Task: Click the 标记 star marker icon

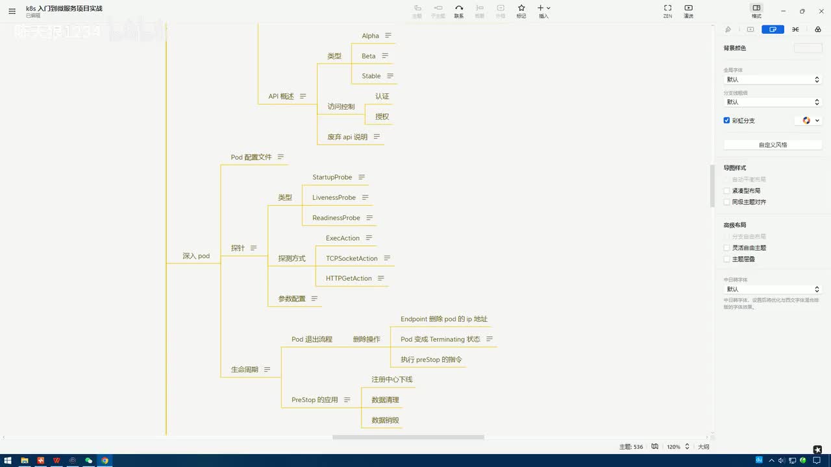Action: tap(521, 11)
